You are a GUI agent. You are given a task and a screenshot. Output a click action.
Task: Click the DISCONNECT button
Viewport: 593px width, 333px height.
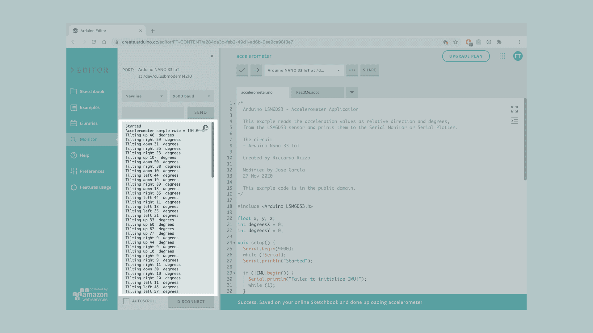point(191,302)
